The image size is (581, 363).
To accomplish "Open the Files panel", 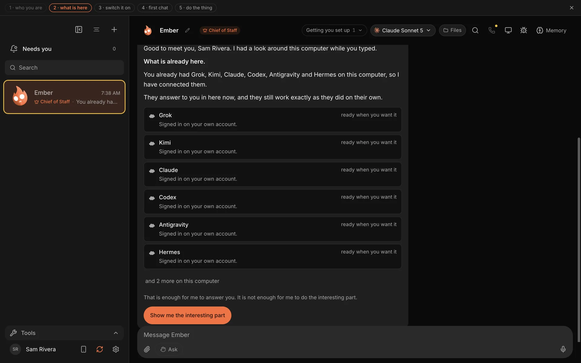I will pyautogui.click(x=452, y=30).
